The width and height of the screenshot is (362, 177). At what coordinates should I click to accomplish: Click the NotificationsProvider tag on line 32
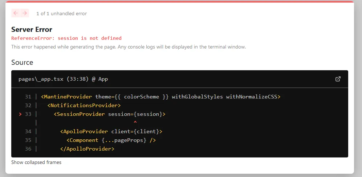point(84,105)
